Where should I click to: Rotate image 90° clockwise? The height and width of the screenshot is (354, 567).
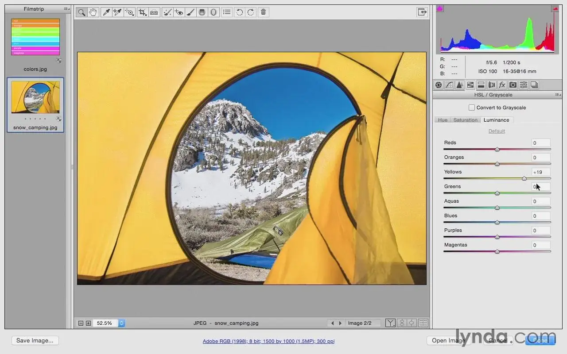[251, 12]
